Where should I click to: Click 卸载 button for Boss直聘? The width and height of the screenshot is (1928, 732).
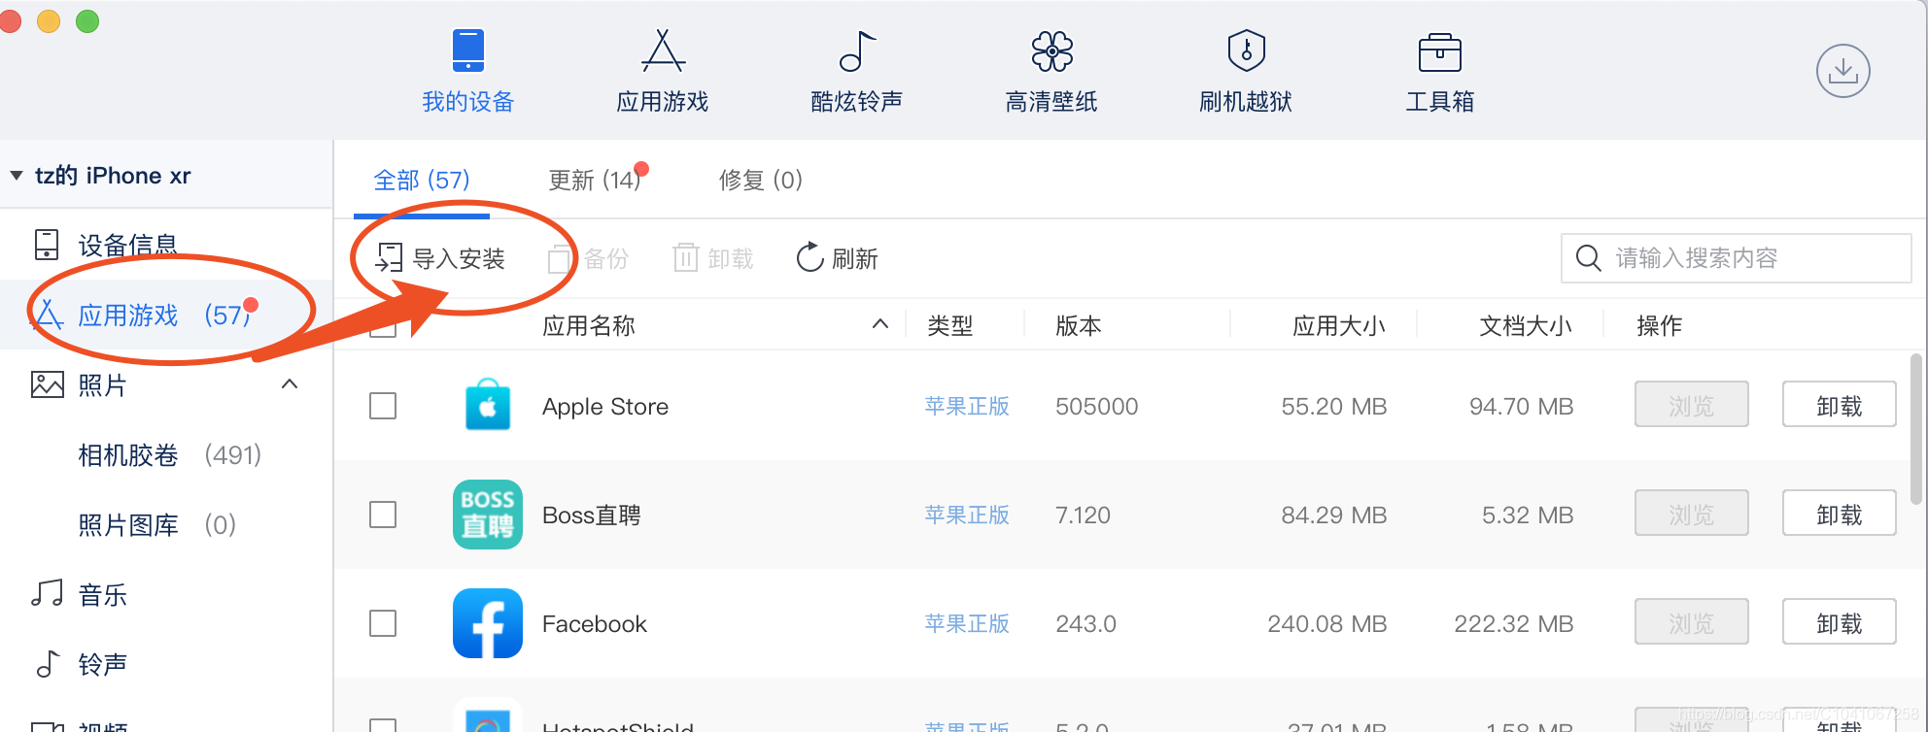point(1840,513)
